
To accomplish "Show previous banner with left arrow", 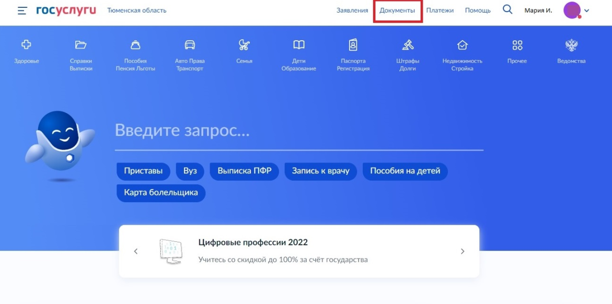I will [136, 251].
